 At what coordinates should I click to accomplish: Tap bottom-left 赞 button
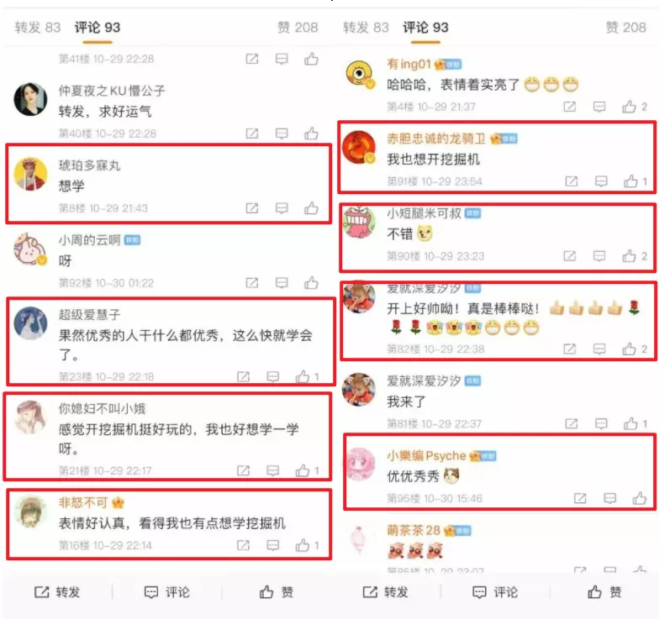click(x=276, y=592)
